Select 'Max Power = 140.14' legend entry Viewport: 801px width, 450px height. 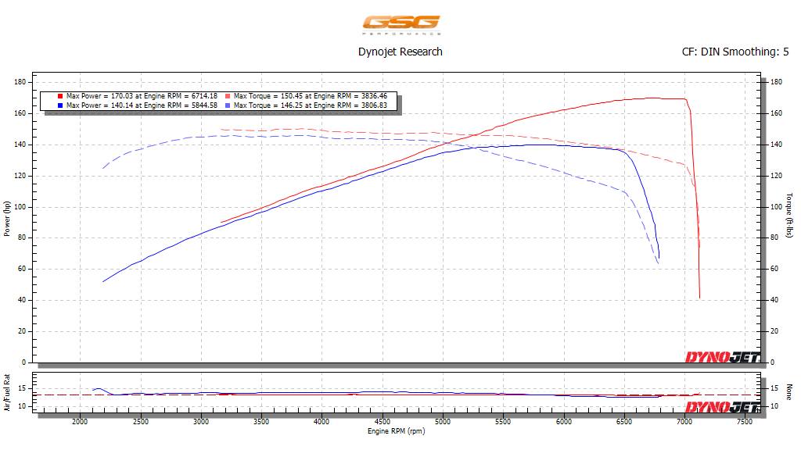point(142,105)
